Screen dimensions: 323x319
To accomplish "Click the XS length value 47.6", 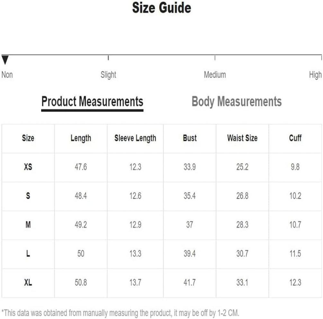I will click(x=81, y=167).
